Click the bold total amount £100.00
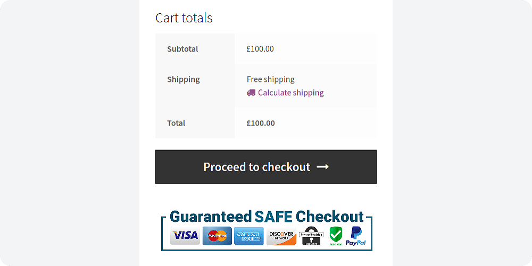Screen dimensions: 532x266 click(261, 123)
